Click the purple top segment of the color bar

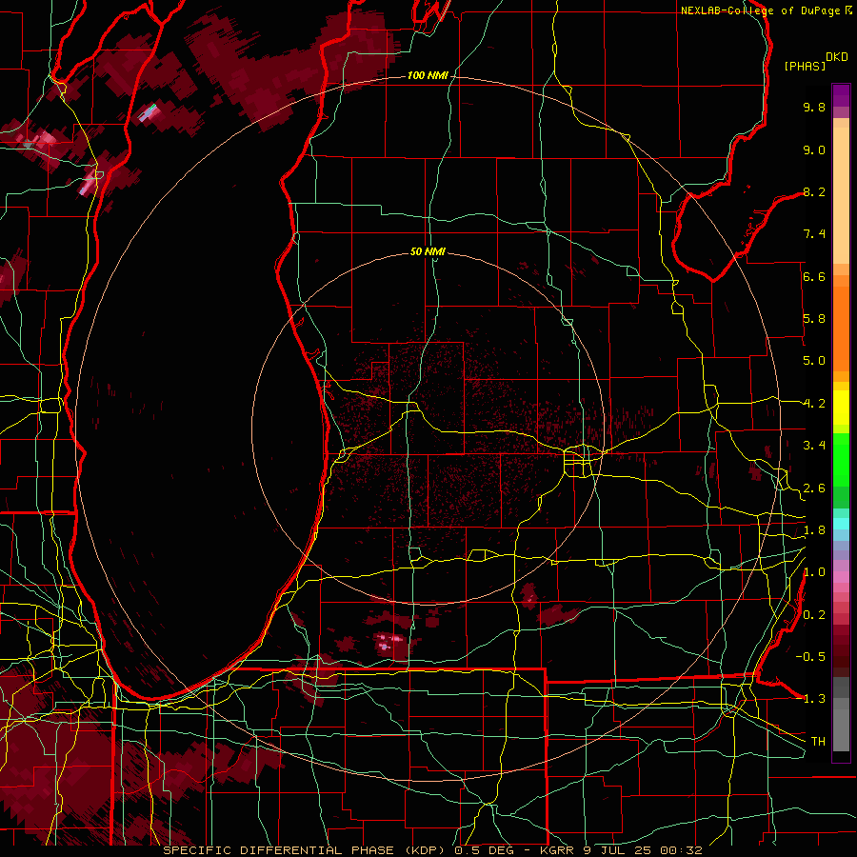pyautogui.click(x=841, y=95)
